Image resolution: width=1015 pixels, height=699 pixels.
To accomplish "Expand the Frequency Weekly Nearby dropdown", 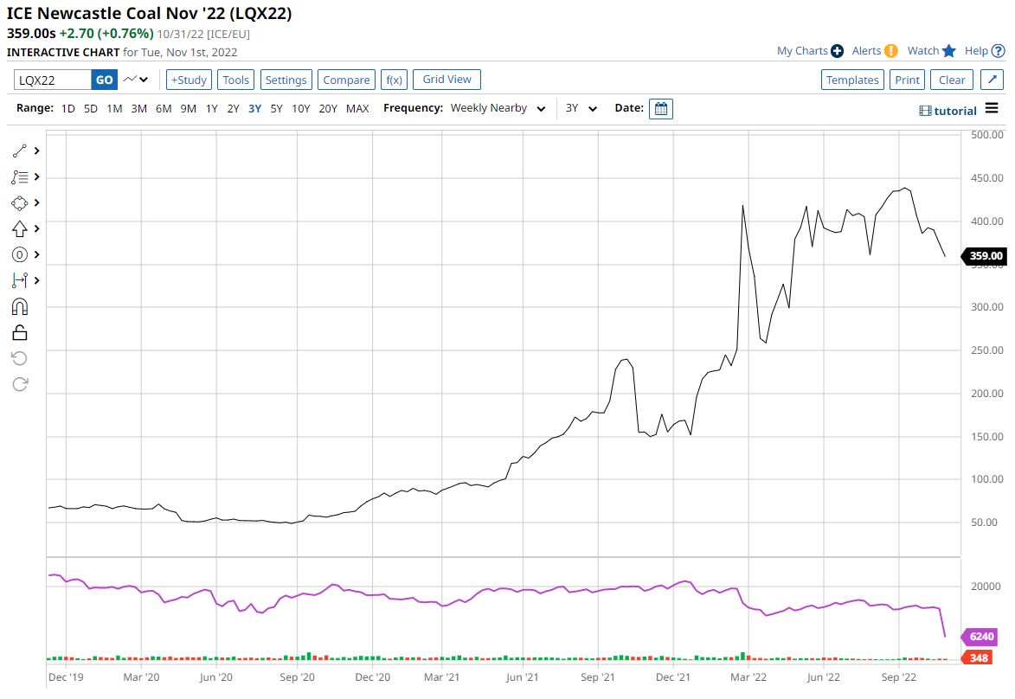I will coord(498,108).
